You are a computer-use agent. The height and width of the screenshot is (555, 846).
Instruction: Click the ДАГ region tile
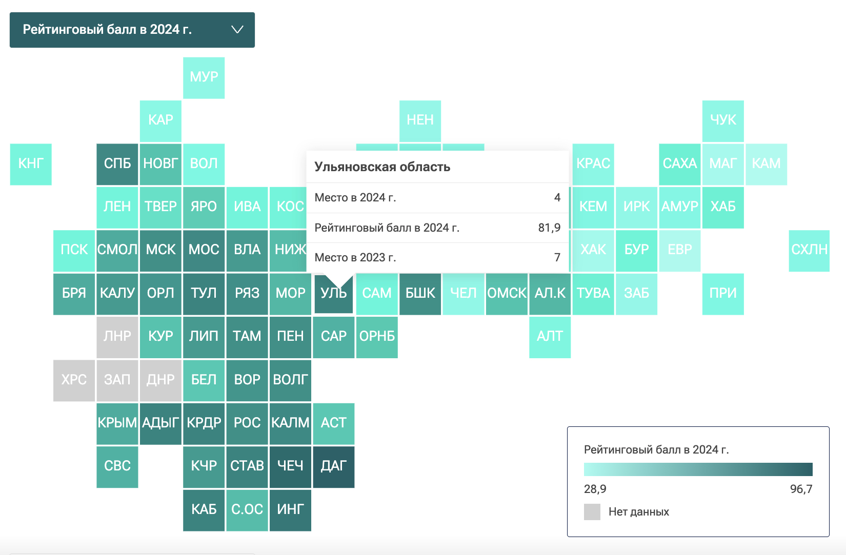pos(333,466)
